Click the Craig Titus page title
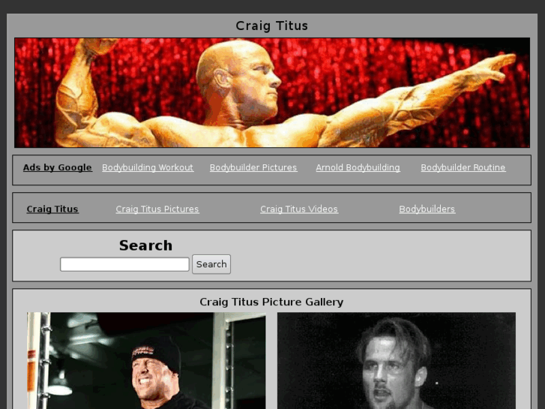This screenshot has height=409, width=545. click(272, 26)
